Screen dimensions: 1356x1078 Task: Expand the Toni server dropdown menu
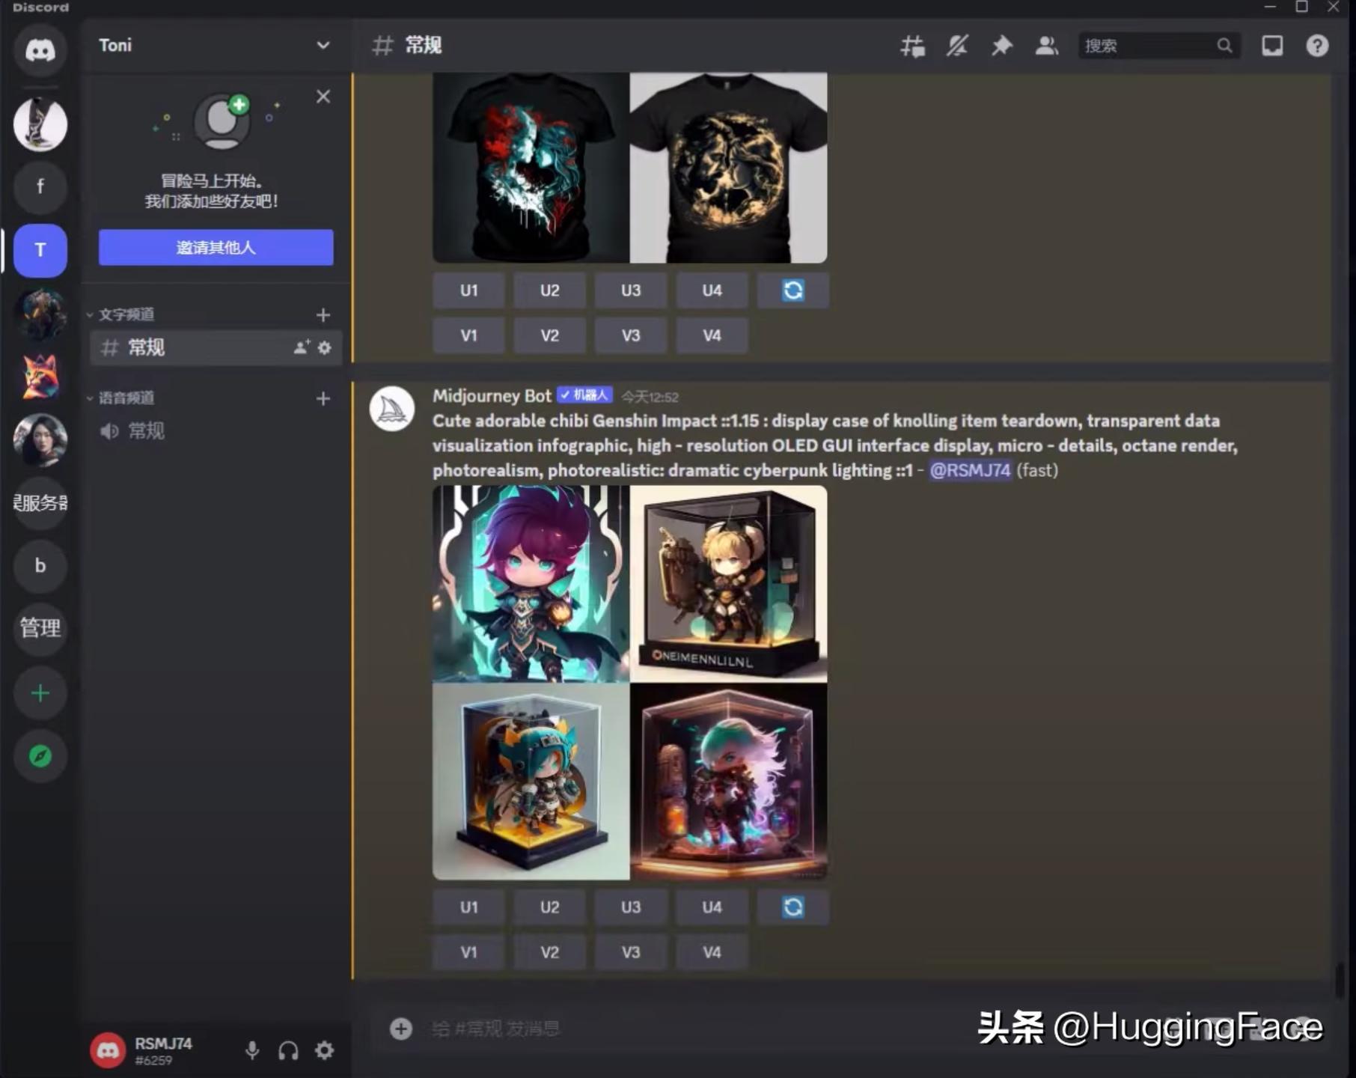[x=323, y=46]
